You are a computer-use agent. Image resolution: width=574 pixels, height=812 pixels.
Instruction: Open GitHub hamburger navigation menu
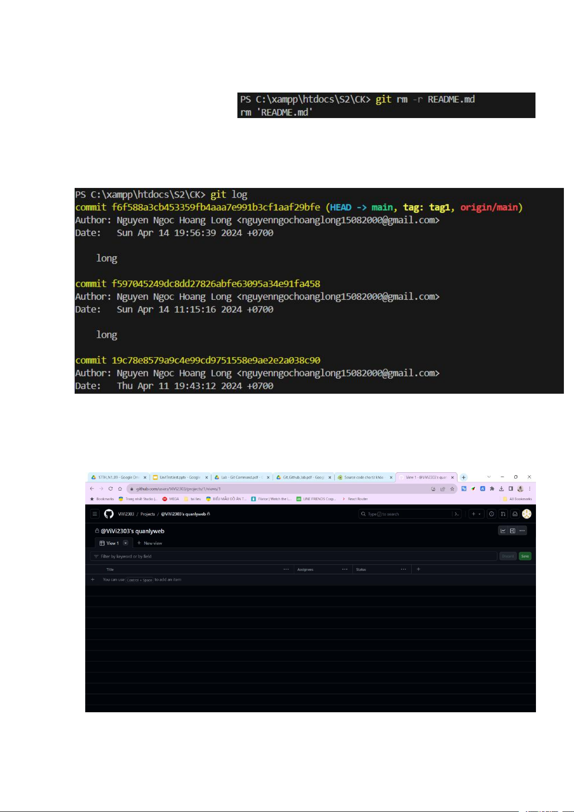[95, 514]
